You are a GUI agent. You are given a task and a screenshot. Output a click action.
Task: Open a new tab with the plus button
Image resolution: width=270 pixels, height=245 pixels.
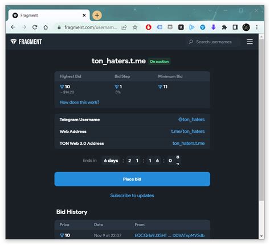point(97,15)
